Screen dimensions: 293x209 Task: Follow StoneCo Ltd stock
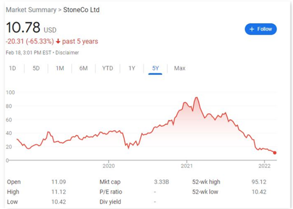pyautogui.click(x=261, y=29)
